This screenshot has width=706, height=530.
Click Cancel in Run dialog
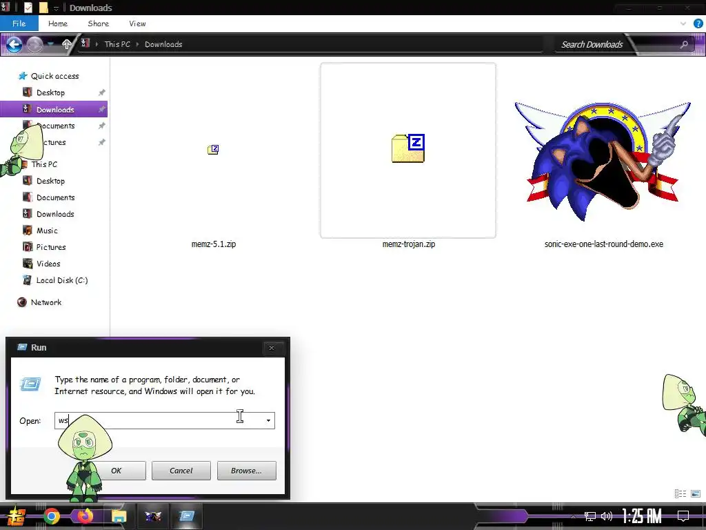181,471
